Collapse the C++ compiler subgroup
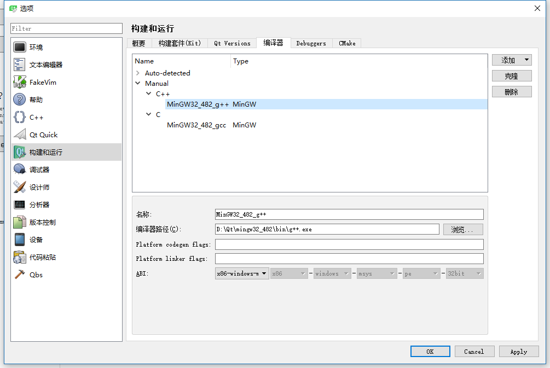This screenshot has width=550, height=368. point(149,94)
